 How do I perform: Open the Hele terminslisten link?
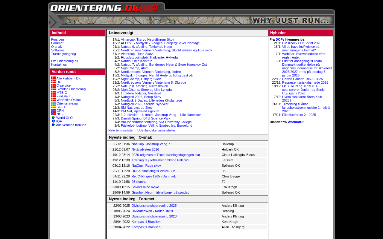pyautogui.click(x=121, y=130)
